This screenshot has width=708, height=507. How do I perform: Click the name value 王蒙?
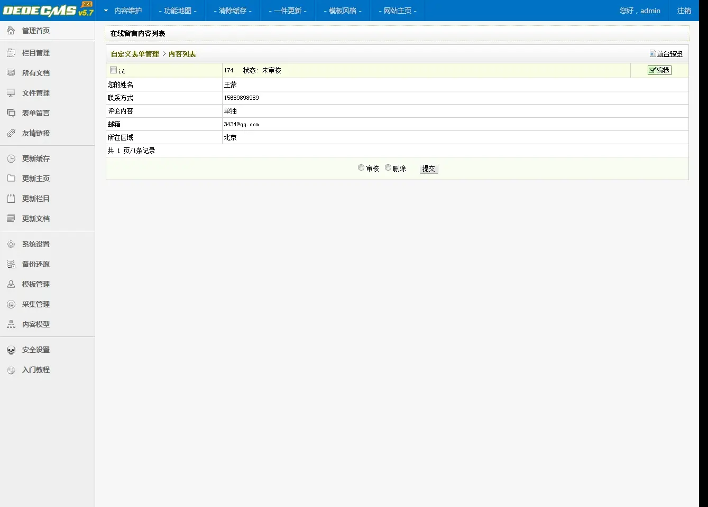[231, 84]
